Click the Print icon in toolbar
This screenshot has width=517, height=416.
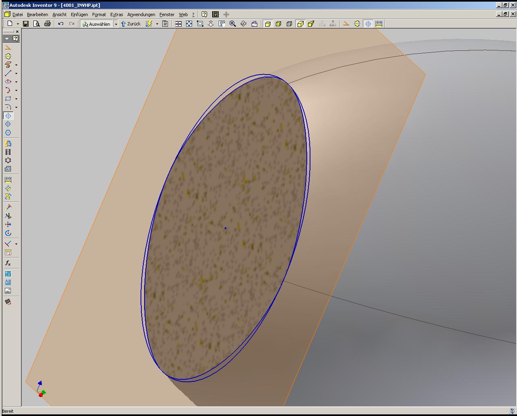47,24
